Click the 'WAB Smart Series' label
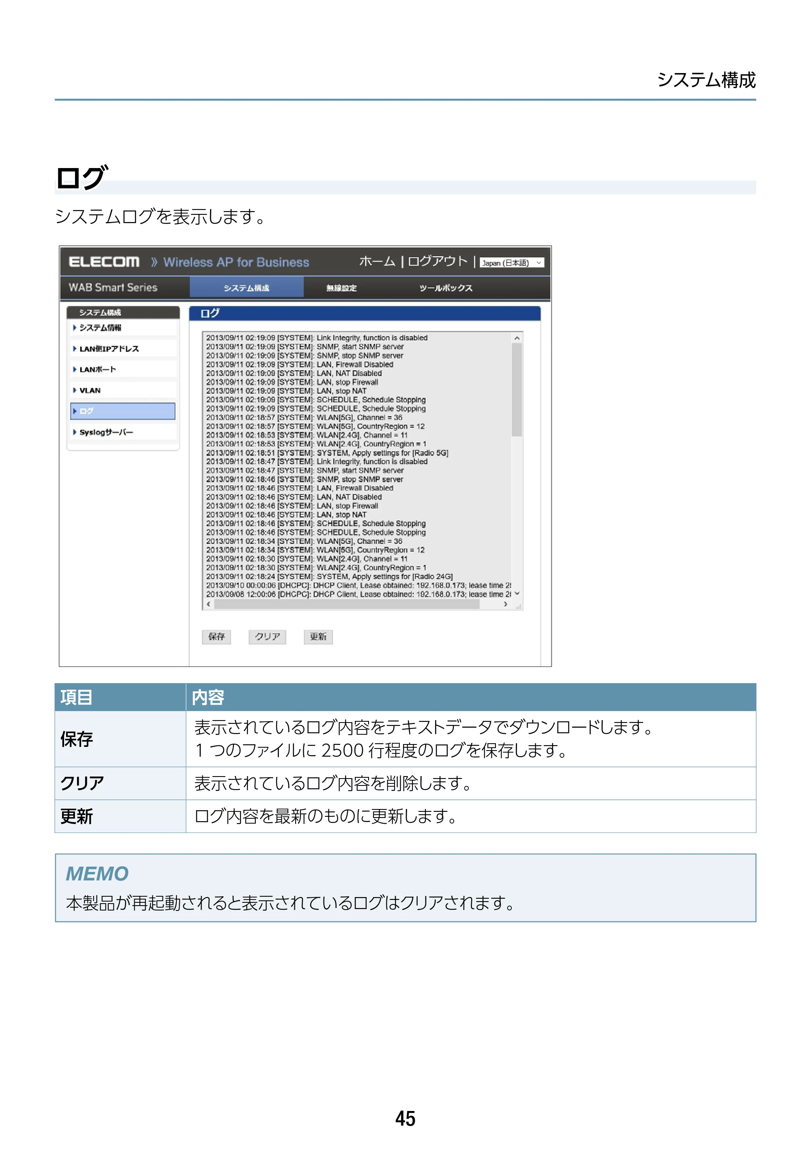 113,287
